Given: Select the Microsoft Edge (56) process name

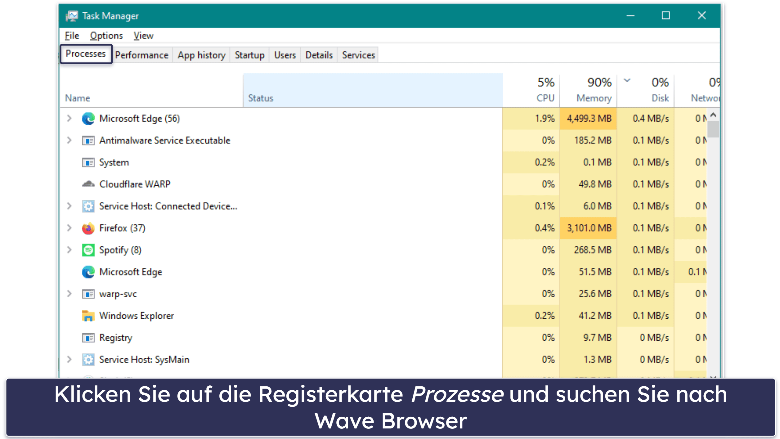Looking at the screenshot, I should coord(140,119).
